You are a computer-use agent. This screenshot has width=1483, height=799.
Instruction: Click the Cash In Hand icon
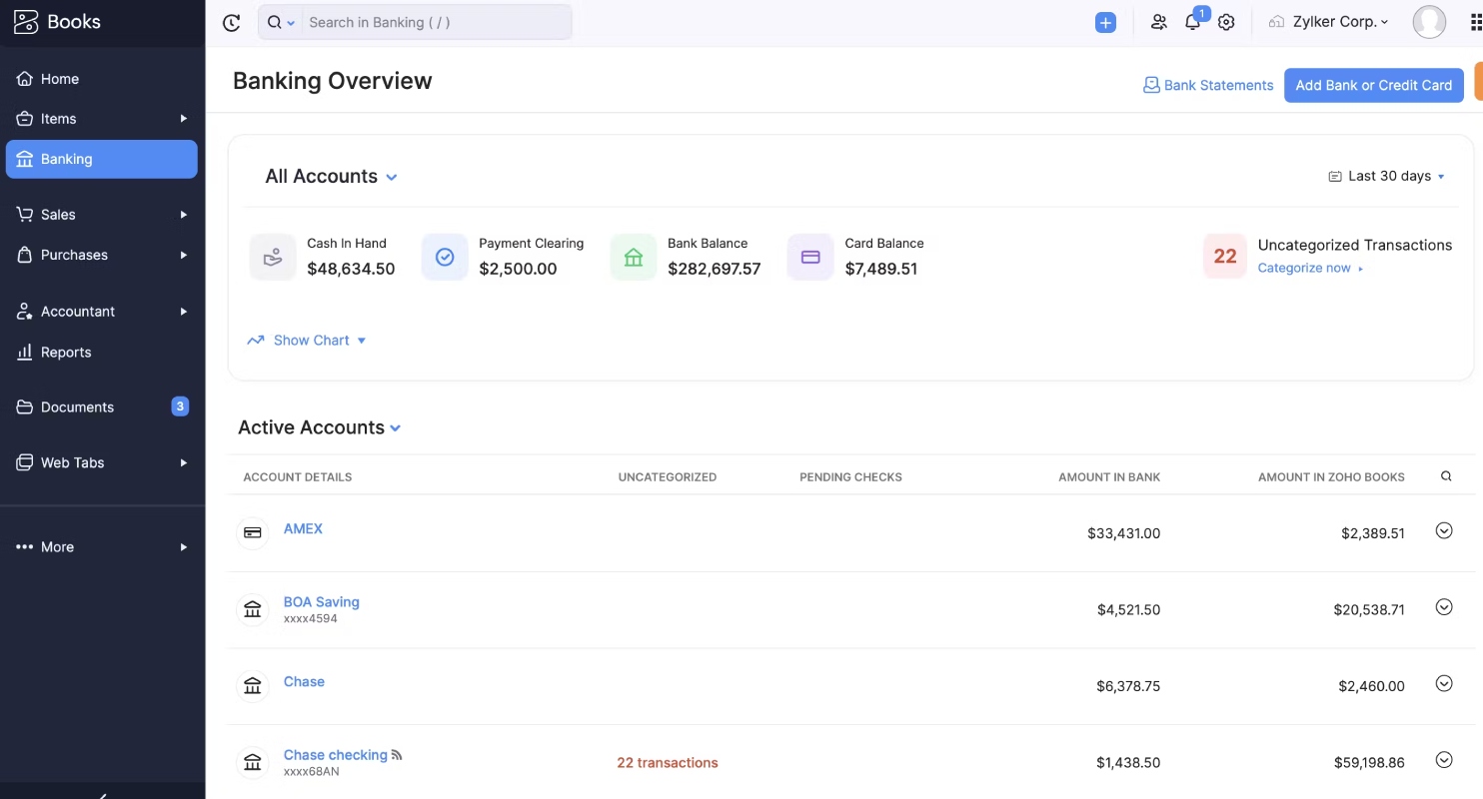pos(273,257)
